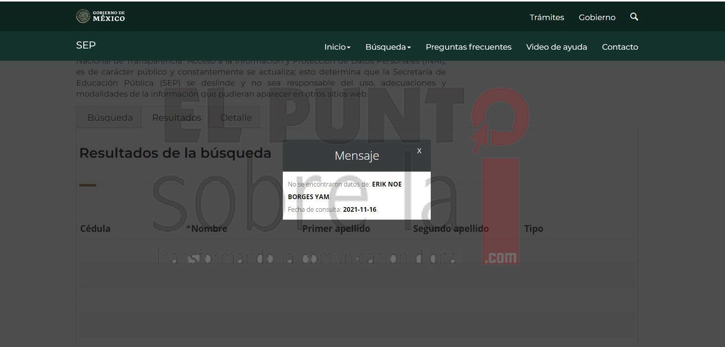Click the Primer apellido column header

coord(336,229)
